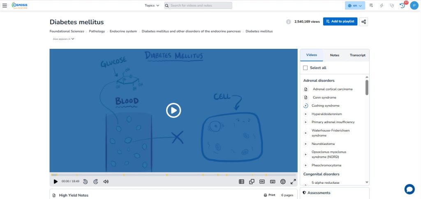Open the IP user profile avatar
The width and height of the screenshot is (421, 199).
click(x=414, y=5)
